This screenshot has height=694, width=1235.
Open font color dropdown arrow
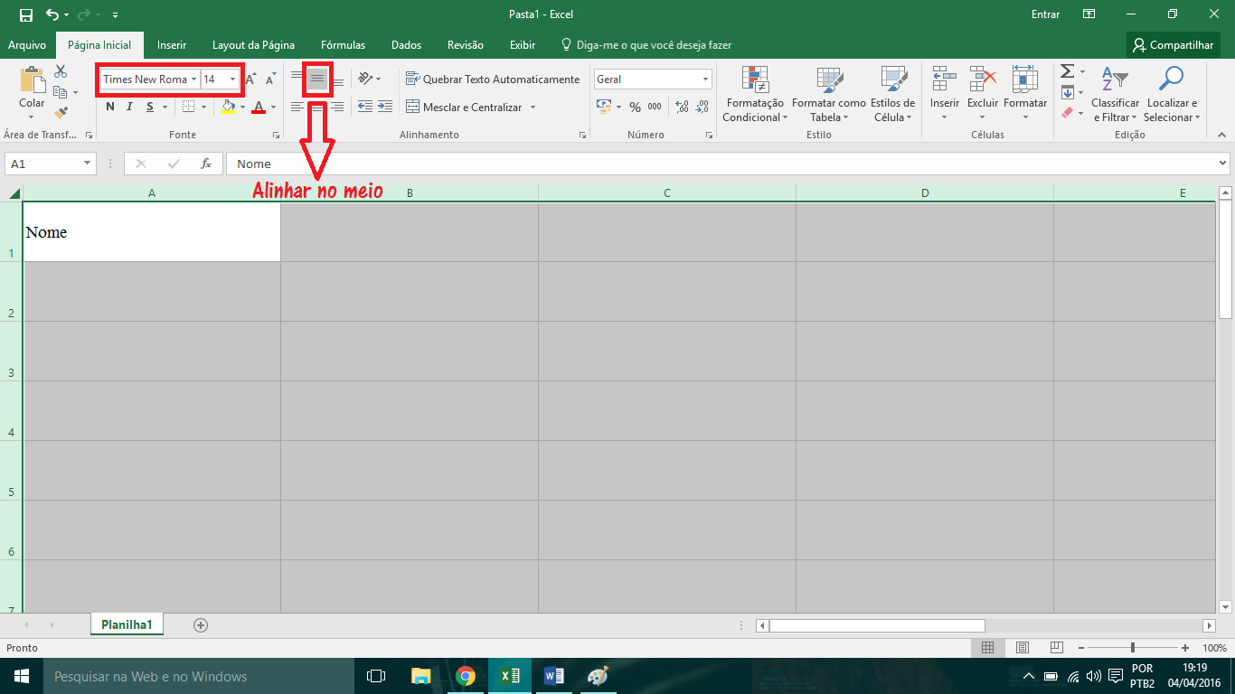click(x=273, y=107)
